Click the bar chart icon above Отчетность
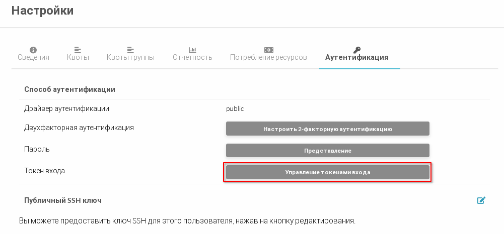This screenshot has height=234, width=504. pyautogui.click(x=192, y=50)
